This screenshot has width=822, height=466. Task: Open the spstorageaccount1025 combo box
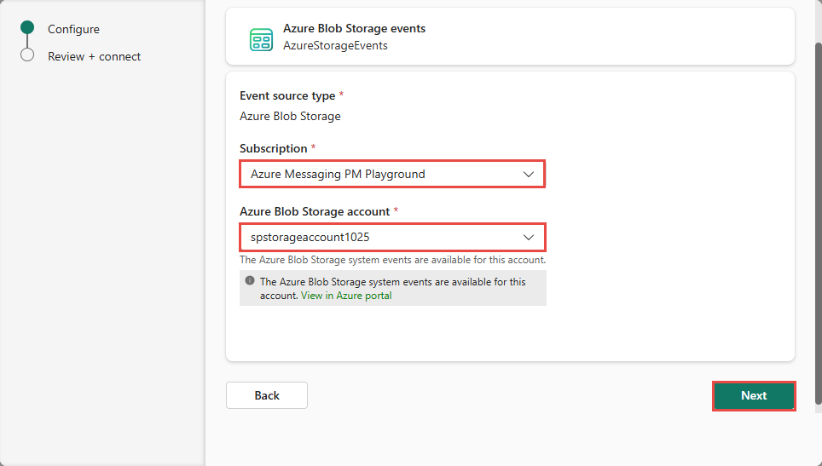click(392, 237)
